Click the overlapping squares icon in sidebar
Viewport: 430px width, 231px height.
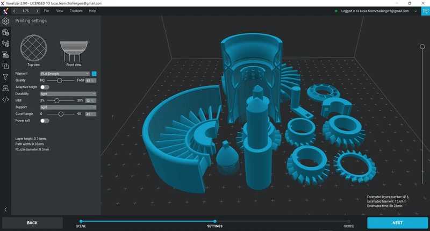tap(5, 66)
